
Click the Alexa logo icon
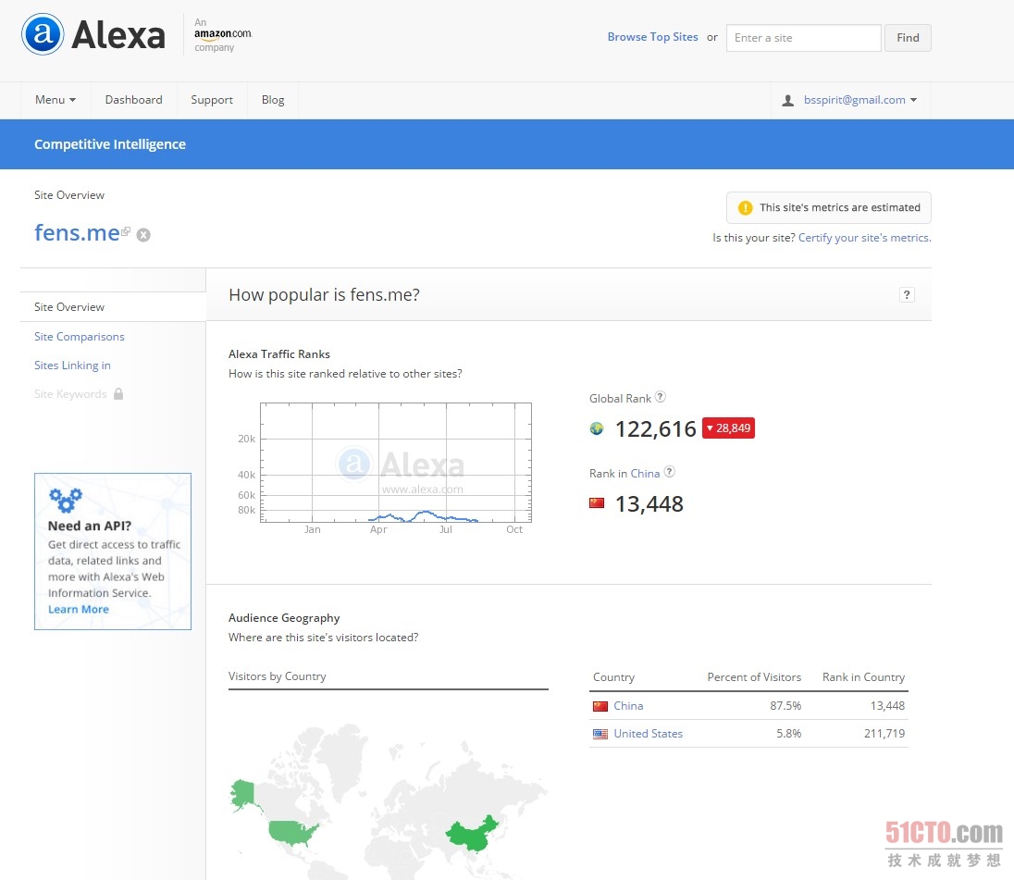(x=43, y=34)
